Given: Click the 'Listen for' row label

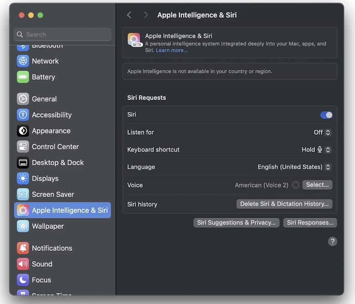Looking at the screenshot, I should [140, 132].
